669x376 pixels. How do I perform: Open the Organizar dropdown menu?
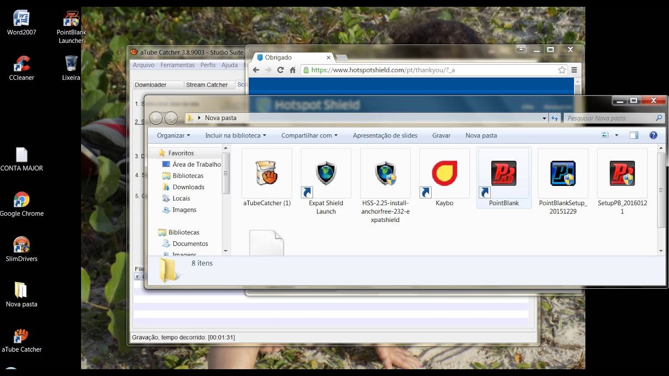(174, 135)
